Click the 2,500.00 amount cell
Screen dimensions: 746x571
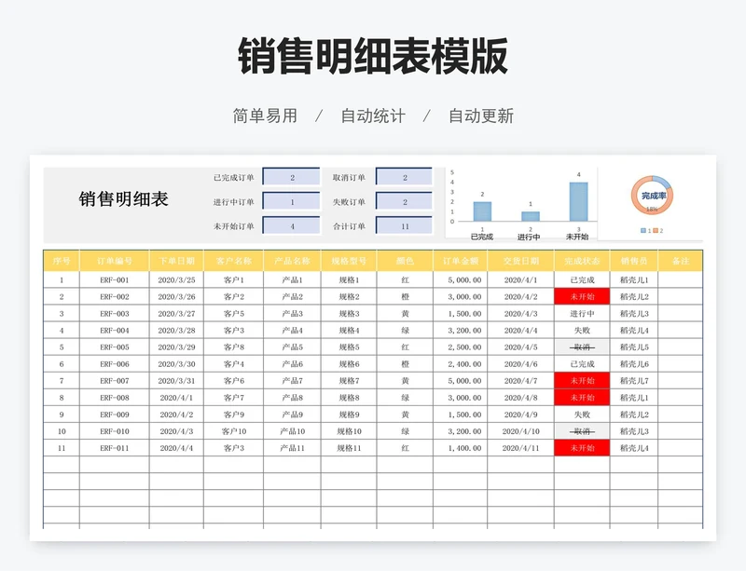click(460, 347)
